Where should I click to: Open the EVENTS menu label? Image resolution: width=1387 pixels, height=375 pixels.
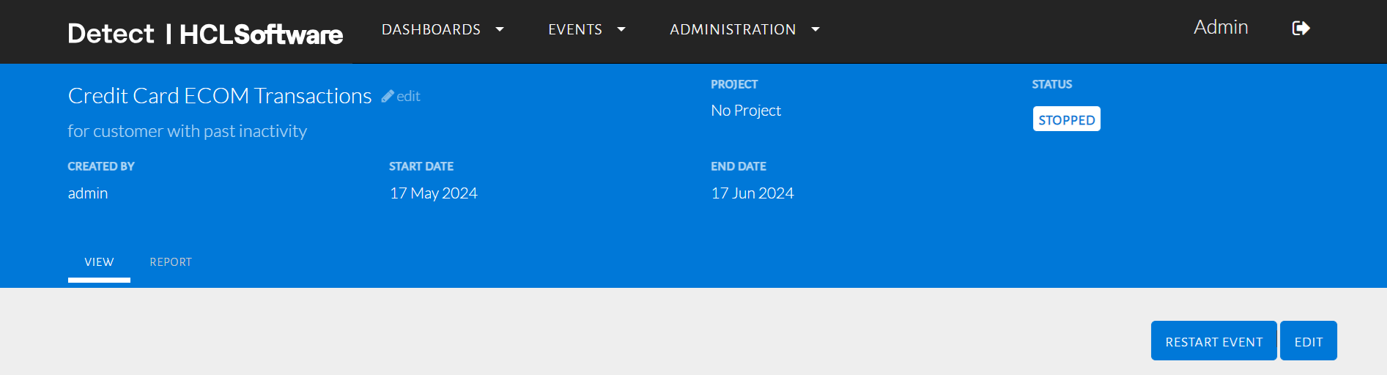point(575,29)
